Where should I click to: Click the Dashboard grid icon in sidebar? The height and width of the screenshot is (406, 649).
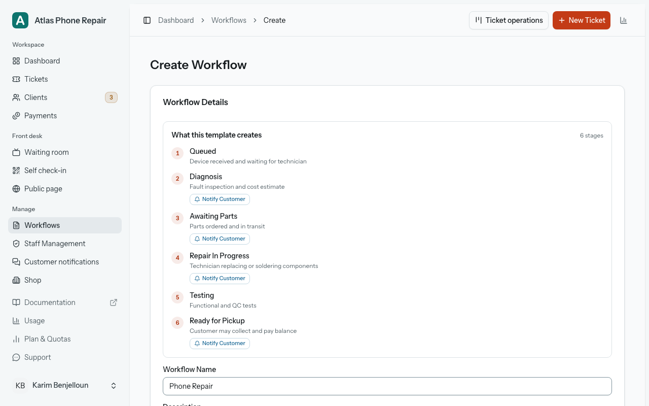[x=16, y=61]
